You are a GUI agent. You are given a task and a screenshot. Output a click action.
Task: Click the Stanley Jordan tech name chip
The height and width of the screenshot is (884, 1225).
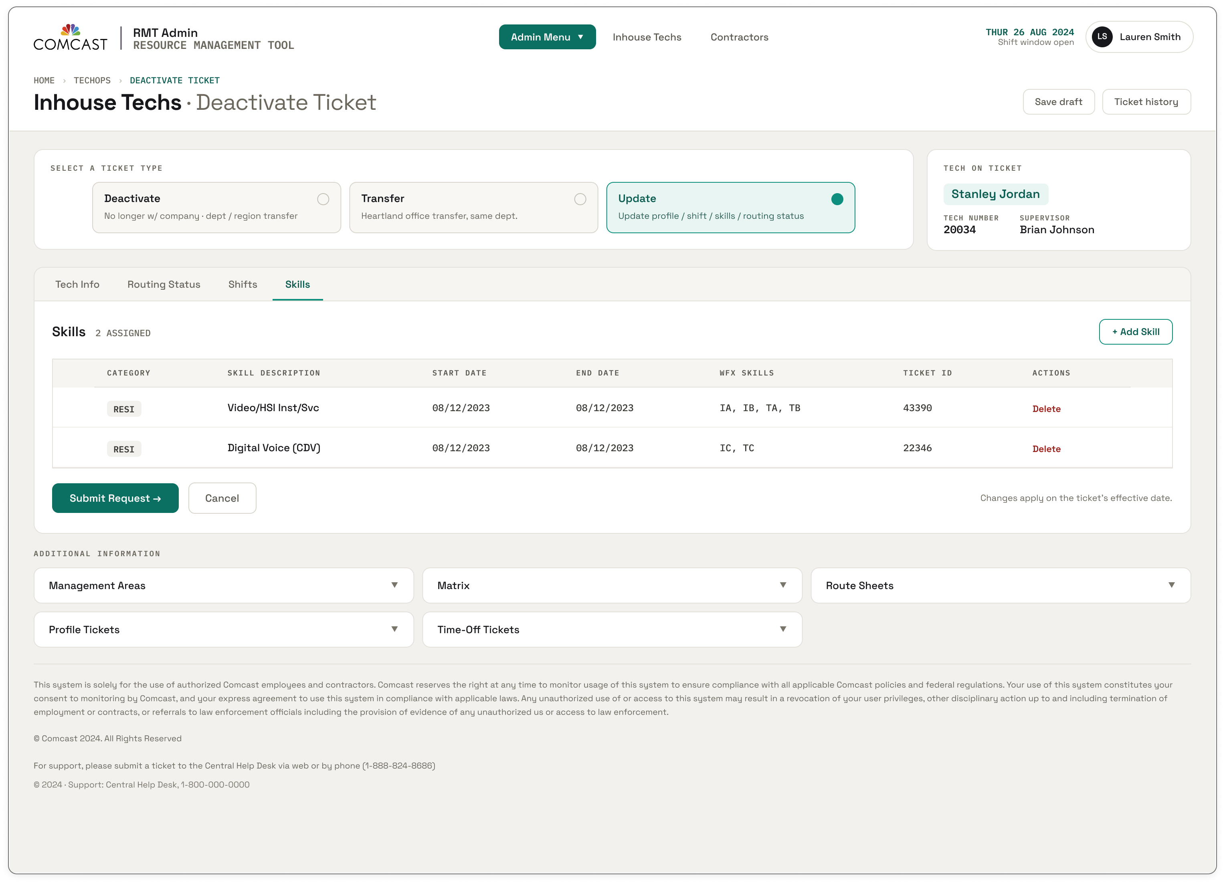[x=995, y=194]
